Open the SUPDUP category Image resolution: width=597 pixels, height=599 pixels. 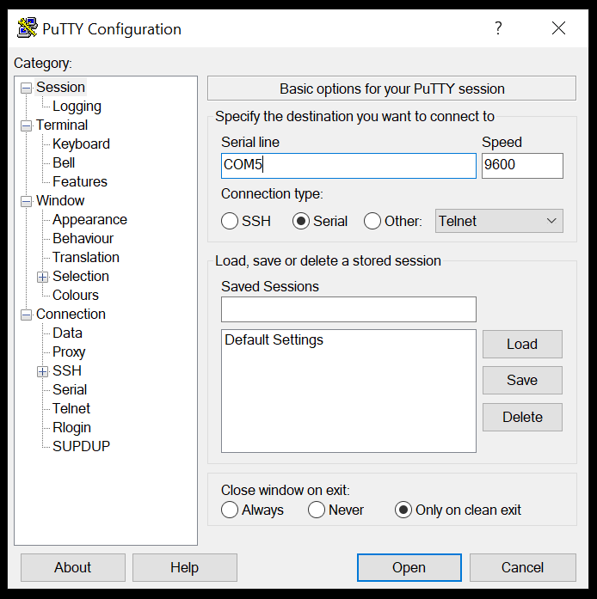(81, 446)
